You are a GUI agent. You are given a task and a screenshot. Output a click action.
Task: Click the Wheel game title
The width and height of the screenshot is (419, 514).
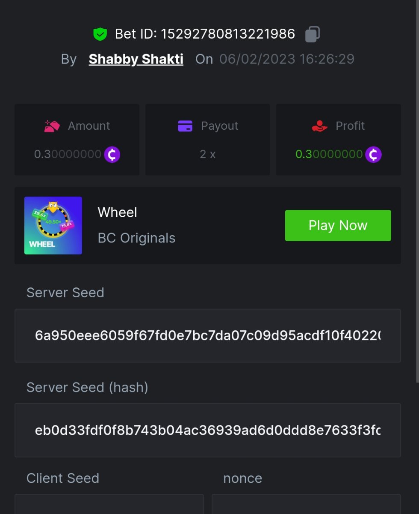118,212
